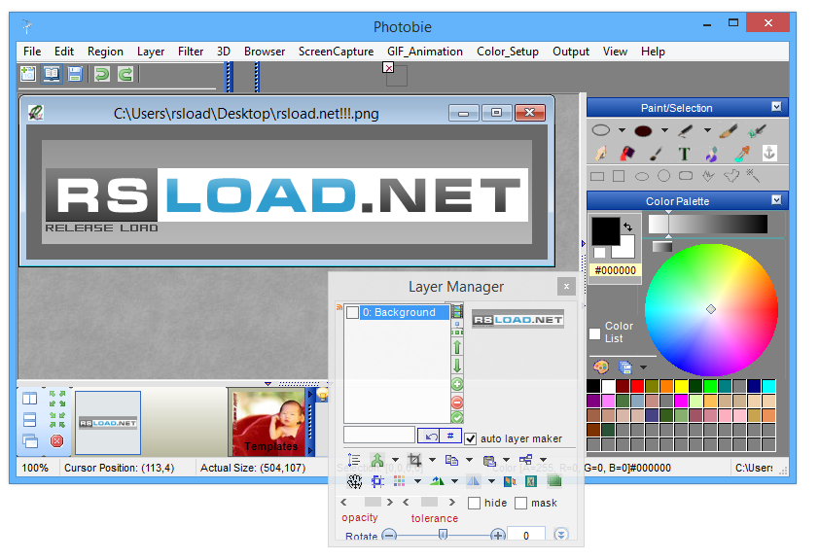Click the open file book icon
Image resolution: width=820 pixels, height=560 pixels.
click(x=52, y=74)
